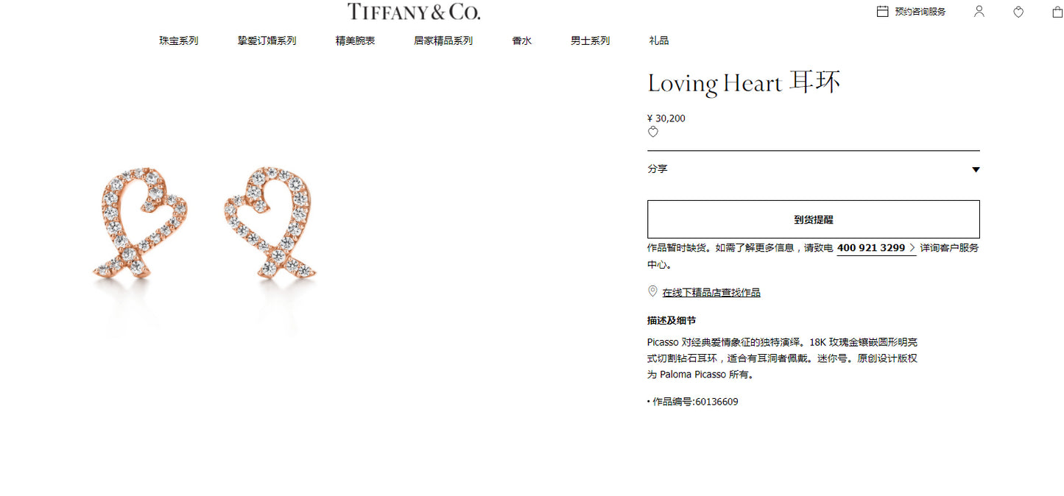Image resolution: width=1064 pixels, height=496 pixels.
Task: Open the 居家精品系列 menu
Action: pos(443,40)
